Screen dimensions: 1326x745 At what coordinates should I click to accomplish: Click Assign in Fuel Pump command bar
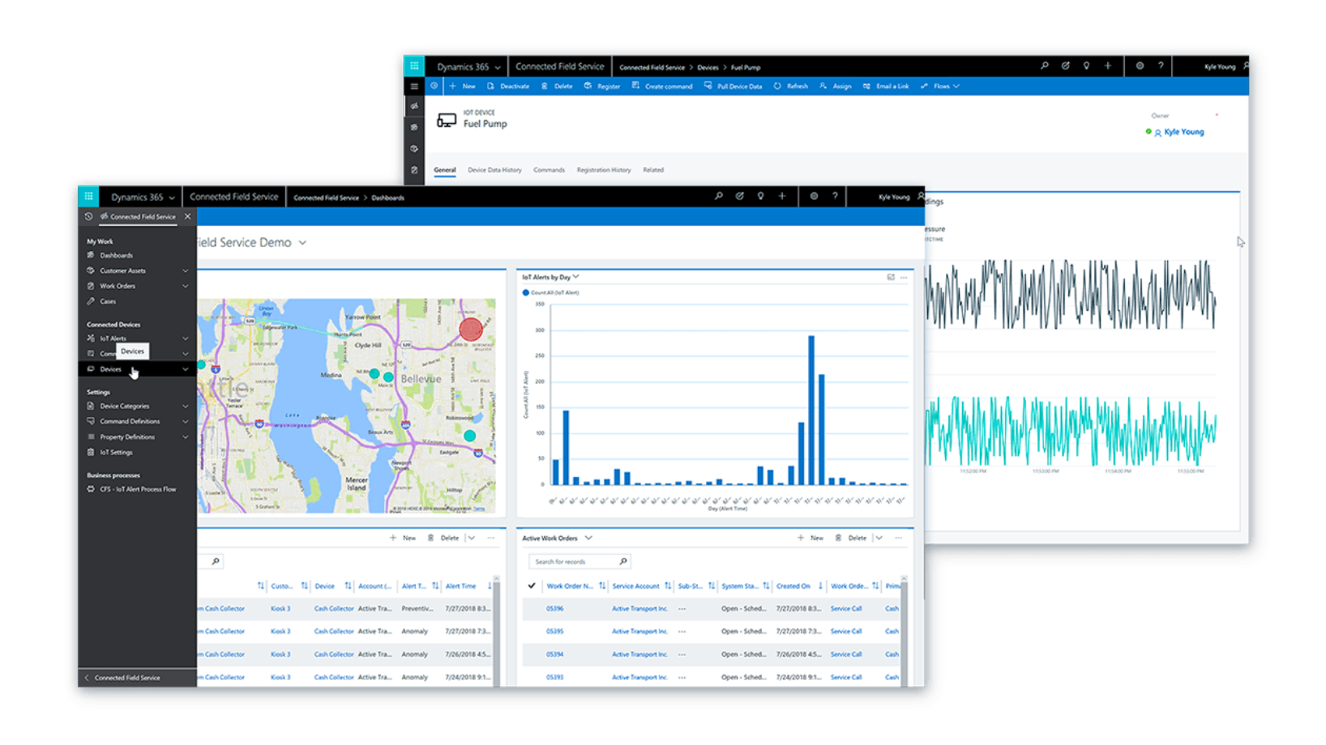835,86
